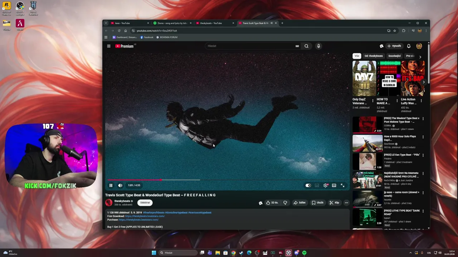Image resolution: width=458 pixels, height=257 pixels.
Task: Open the Purchase beatstars link
Action: click(138, 220)
